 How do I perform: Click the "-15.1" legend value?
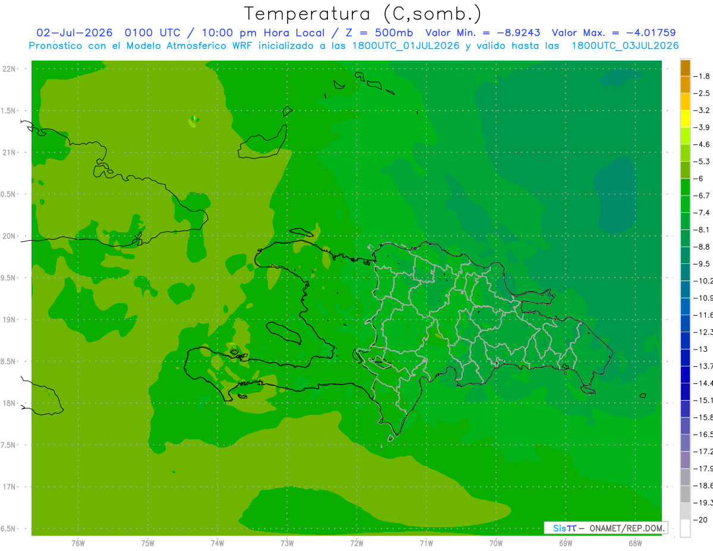click(x=703, y=400)
